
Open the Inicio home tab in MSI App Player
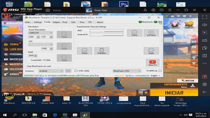coord(53,10)
